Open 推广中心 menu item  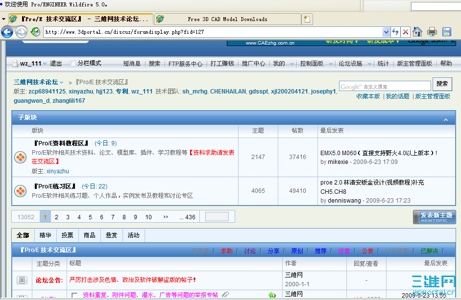tap(253, 64)
